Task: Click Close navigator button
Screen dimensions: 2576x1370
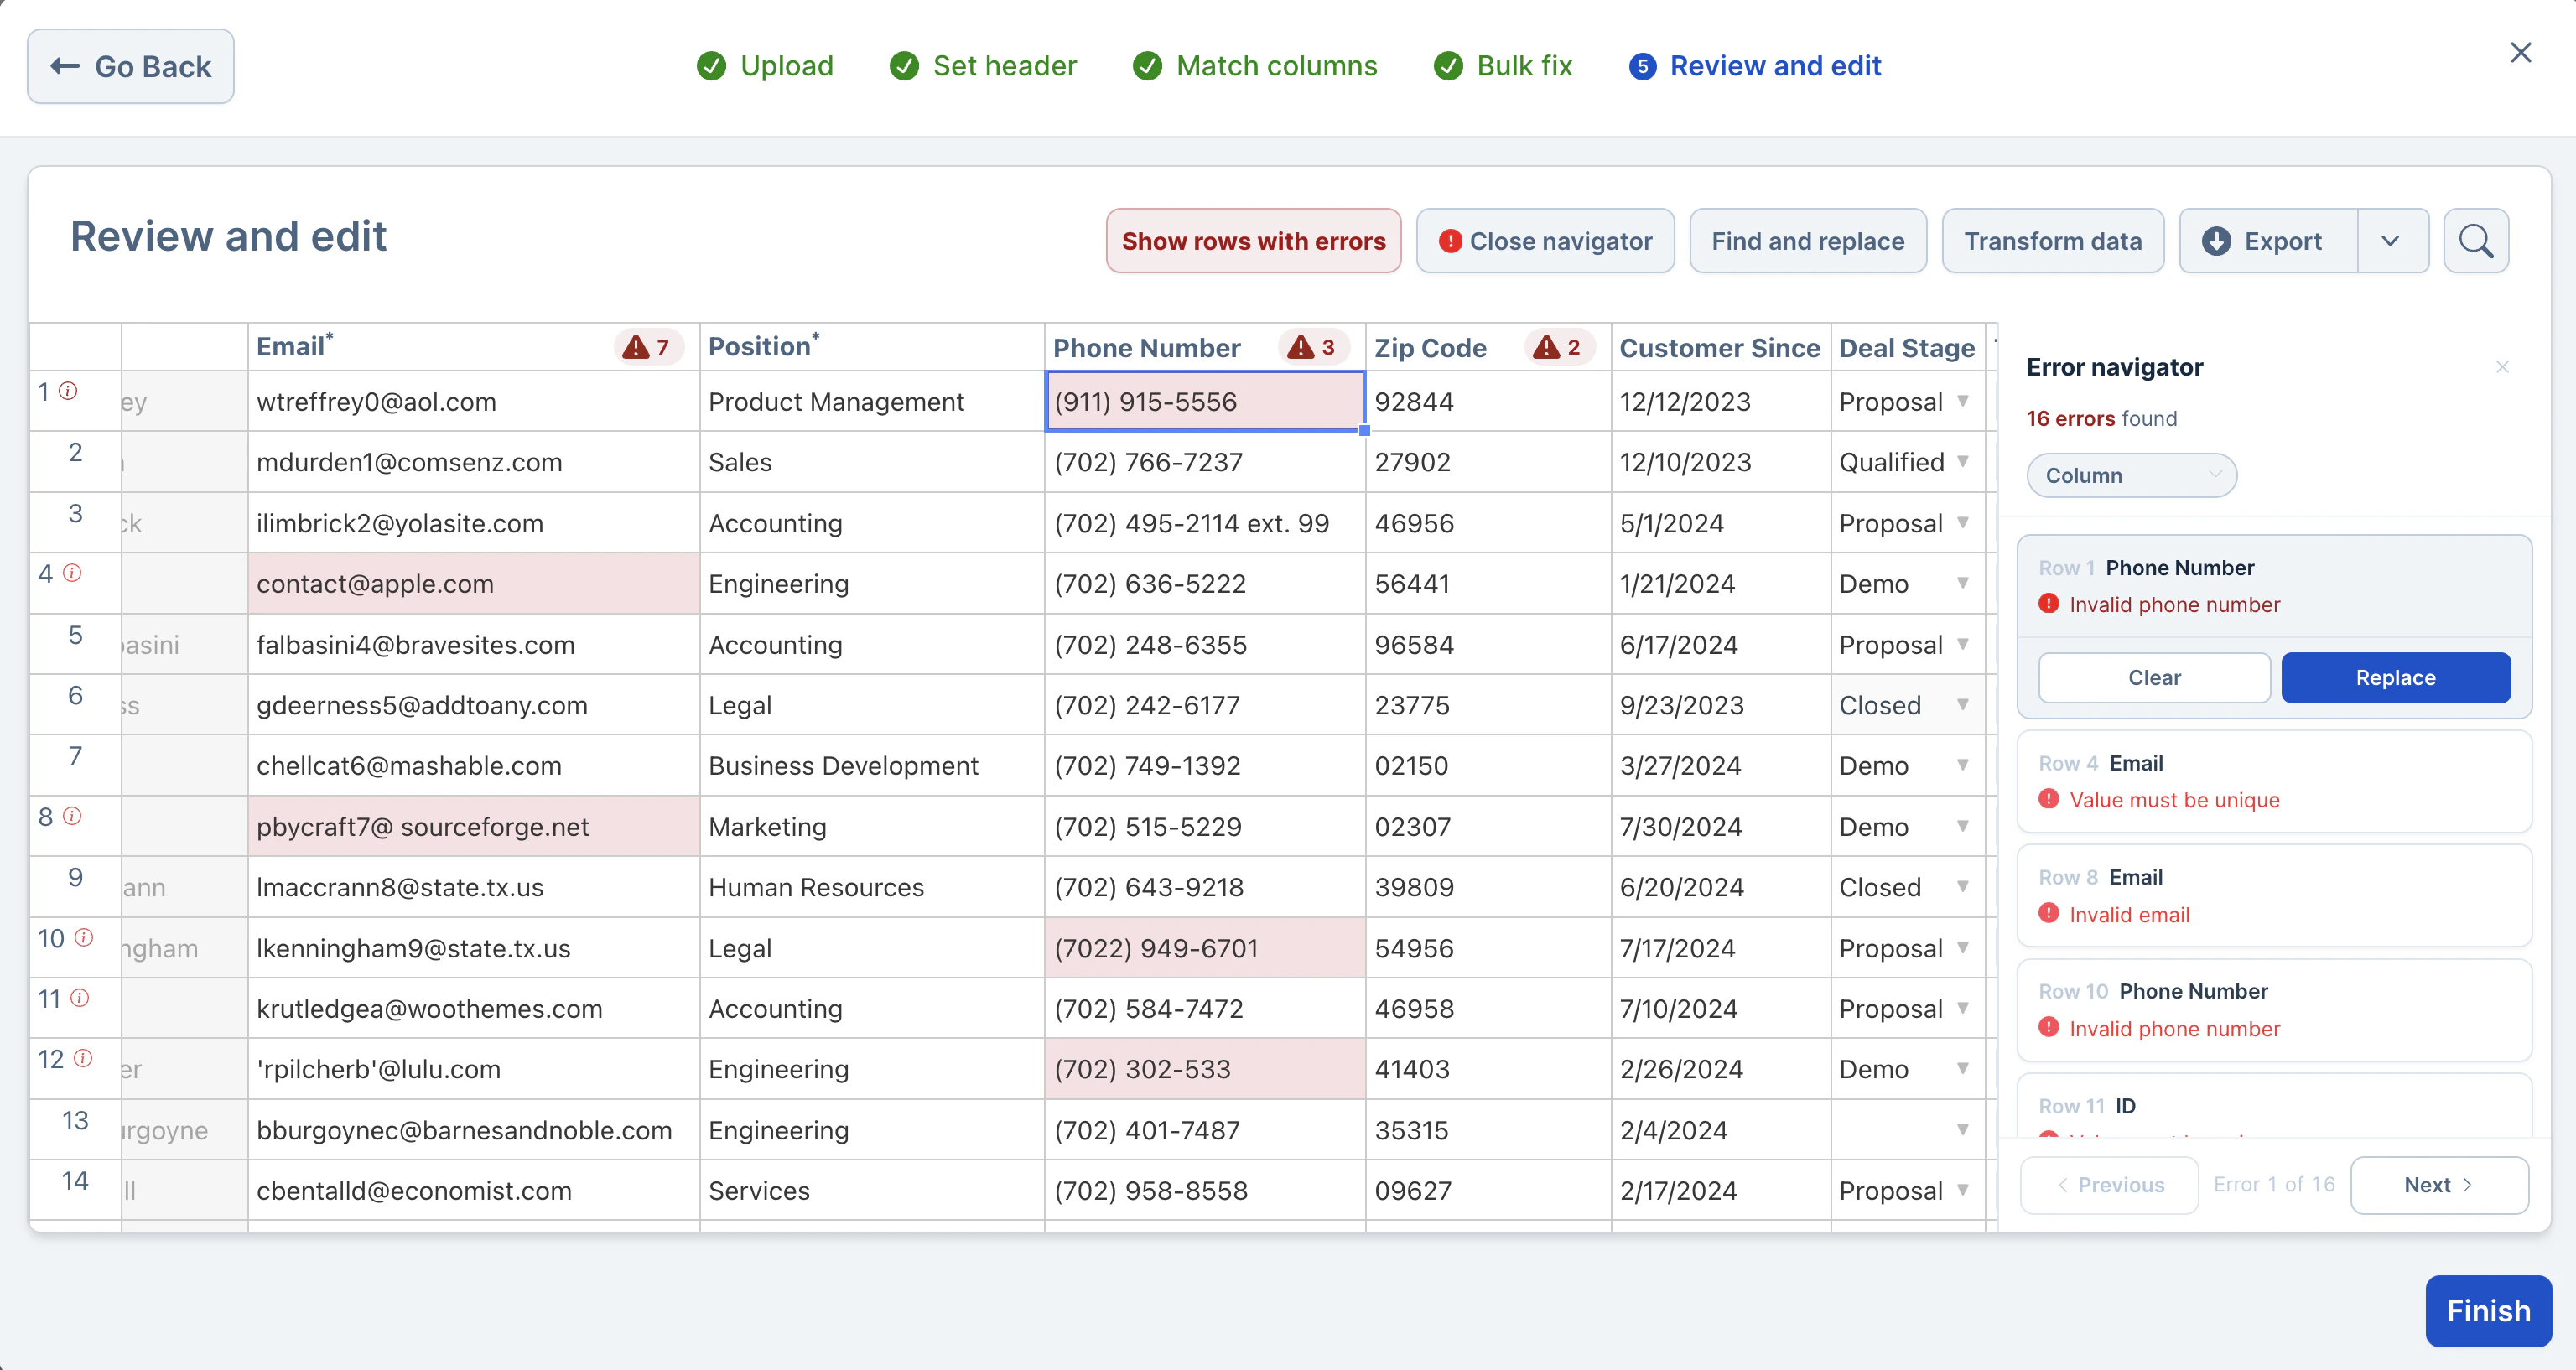Action: (1545, 241)
